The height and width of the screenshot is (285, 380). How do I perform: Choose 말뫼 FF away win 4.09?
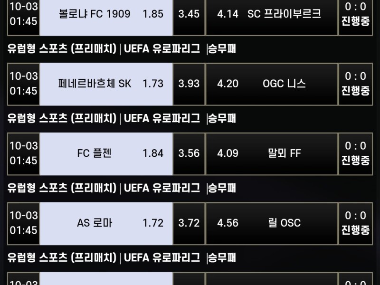(x=271, y=153)
